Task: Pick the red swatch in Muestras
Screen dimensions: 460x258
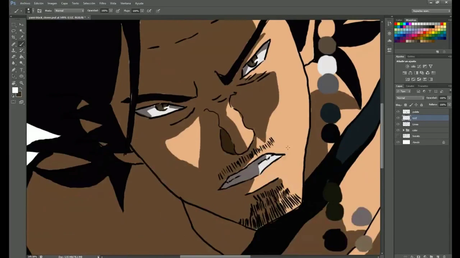Action: click(x=396, y=24)
